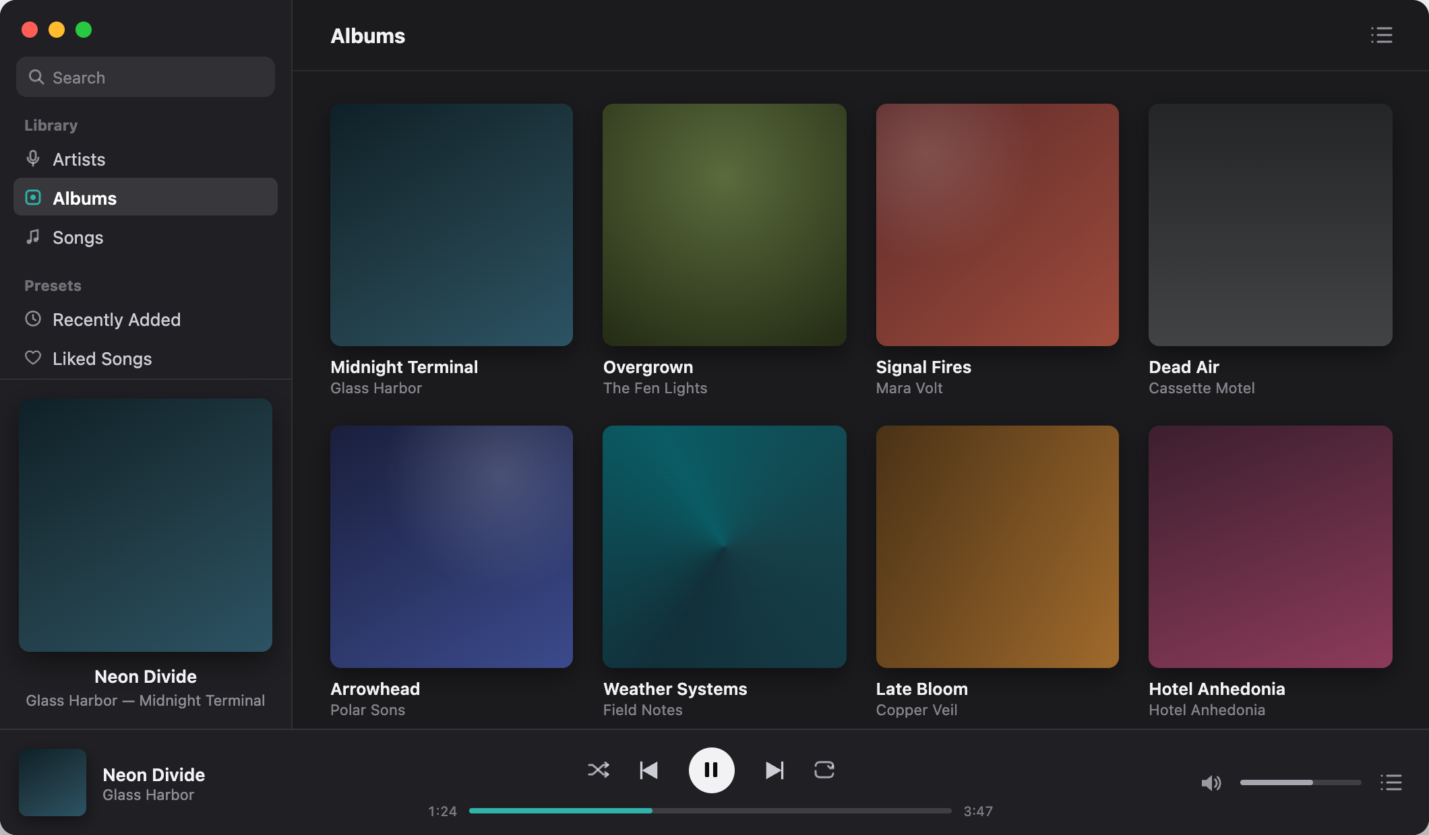Open the play queue in player bar
This screenshot has height=835, width=1429.
click(1391, 782)
